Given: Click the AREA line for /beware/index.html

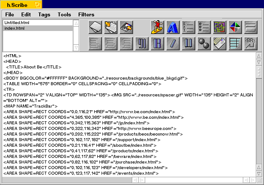Looking at the screenshot, I should pyautogui.click(x=80, y=157).
